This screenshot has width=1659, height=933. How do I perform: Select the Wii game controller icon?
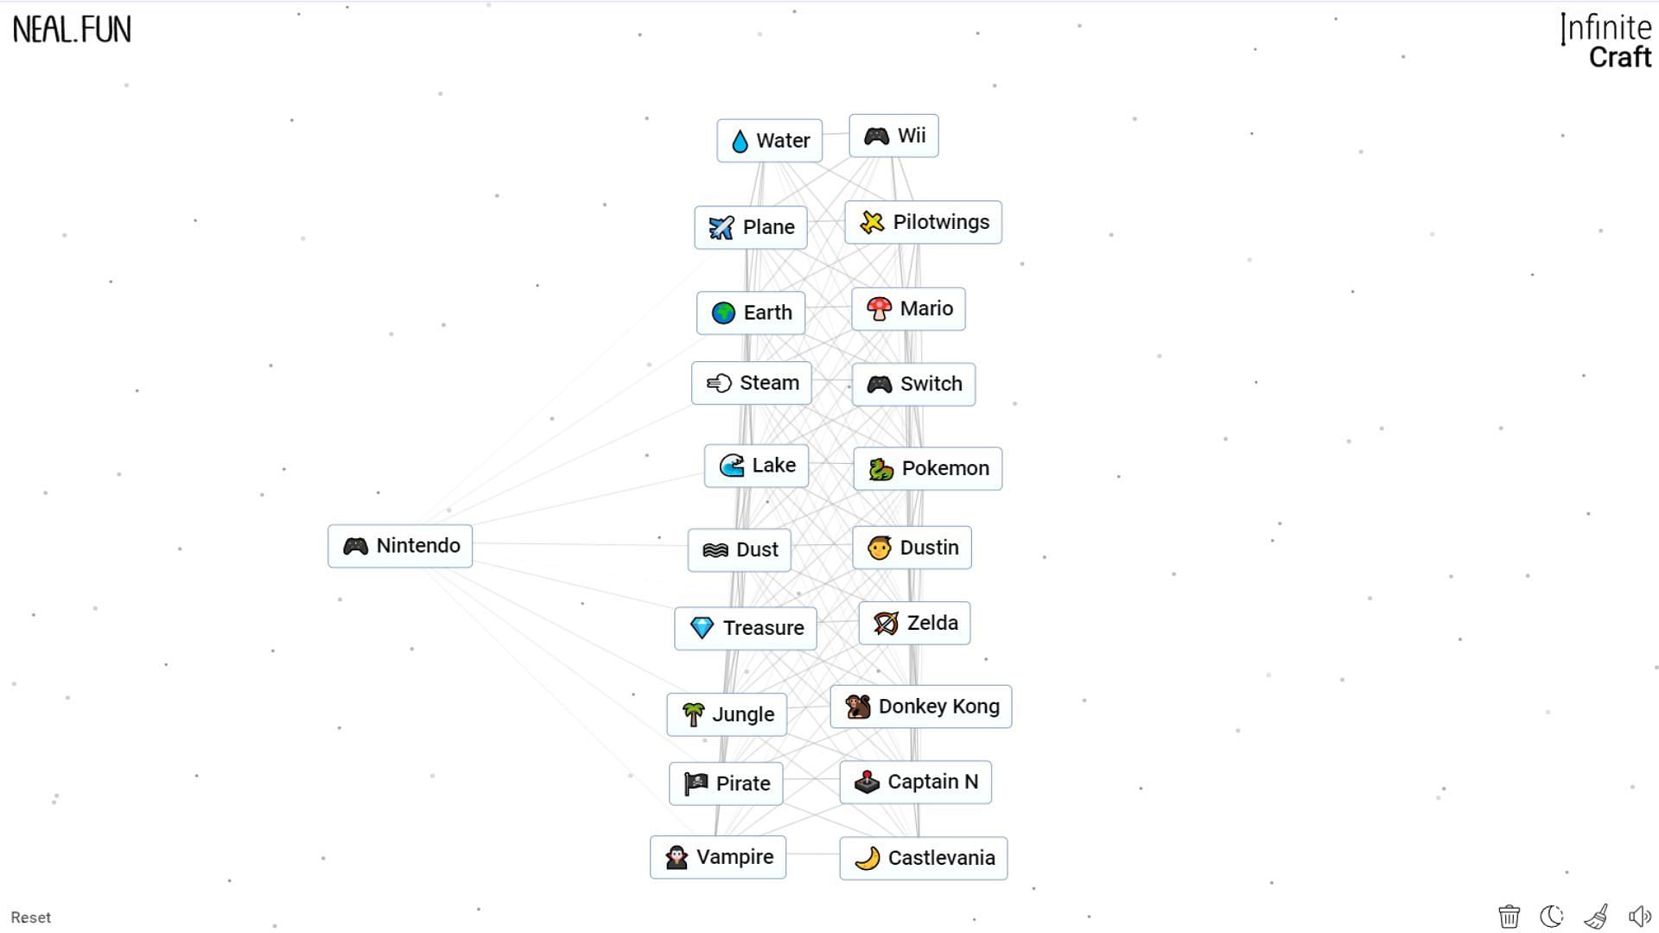point(877,136)
